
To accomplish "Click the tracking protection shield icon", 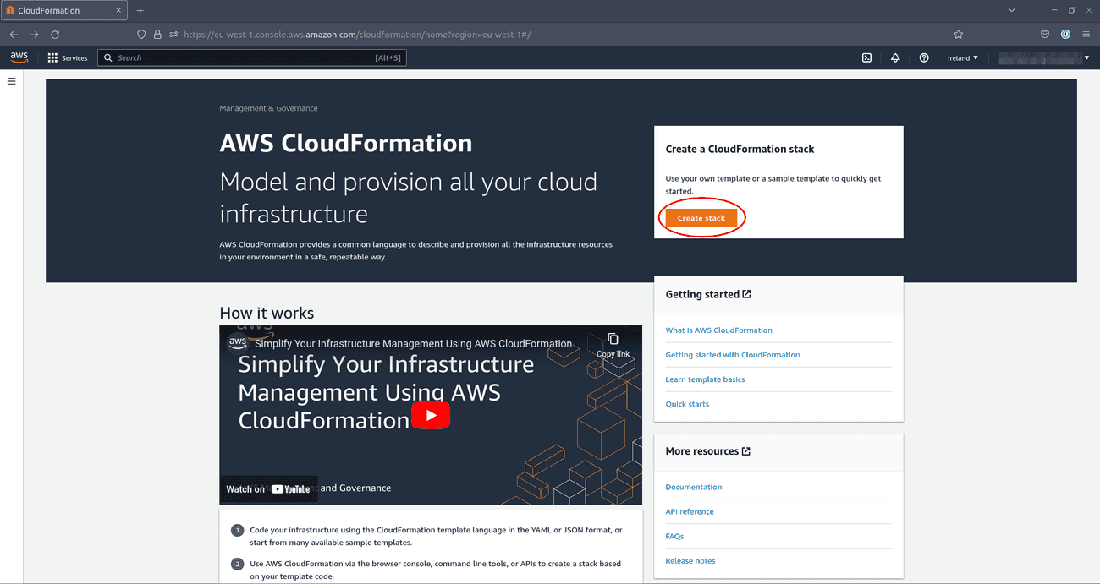I will pos(141,34).
